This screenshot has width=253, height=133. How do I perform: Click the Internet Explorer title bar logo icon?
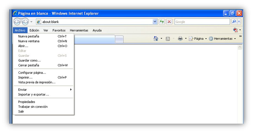click(15, 13)
